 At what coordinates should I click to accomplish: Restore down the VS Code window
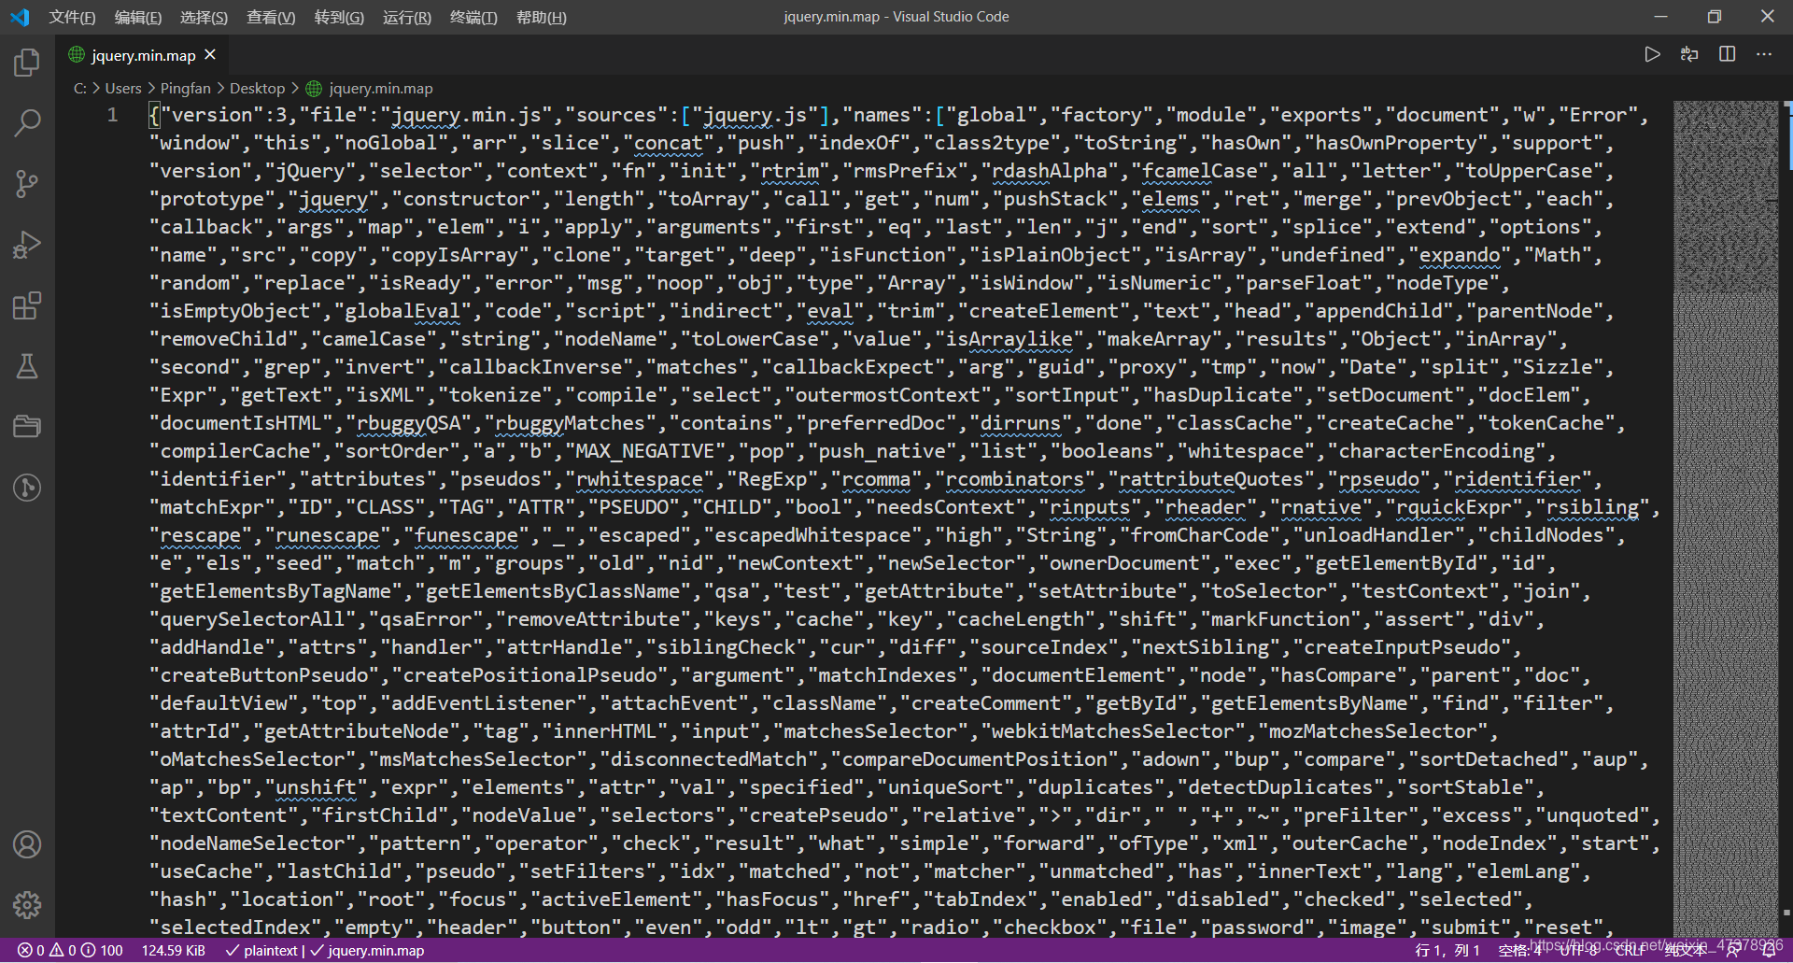(x=1714, y=17)
